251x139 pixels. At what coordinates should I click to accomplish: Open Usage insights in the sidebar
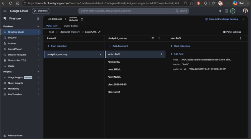pos(15,78)
